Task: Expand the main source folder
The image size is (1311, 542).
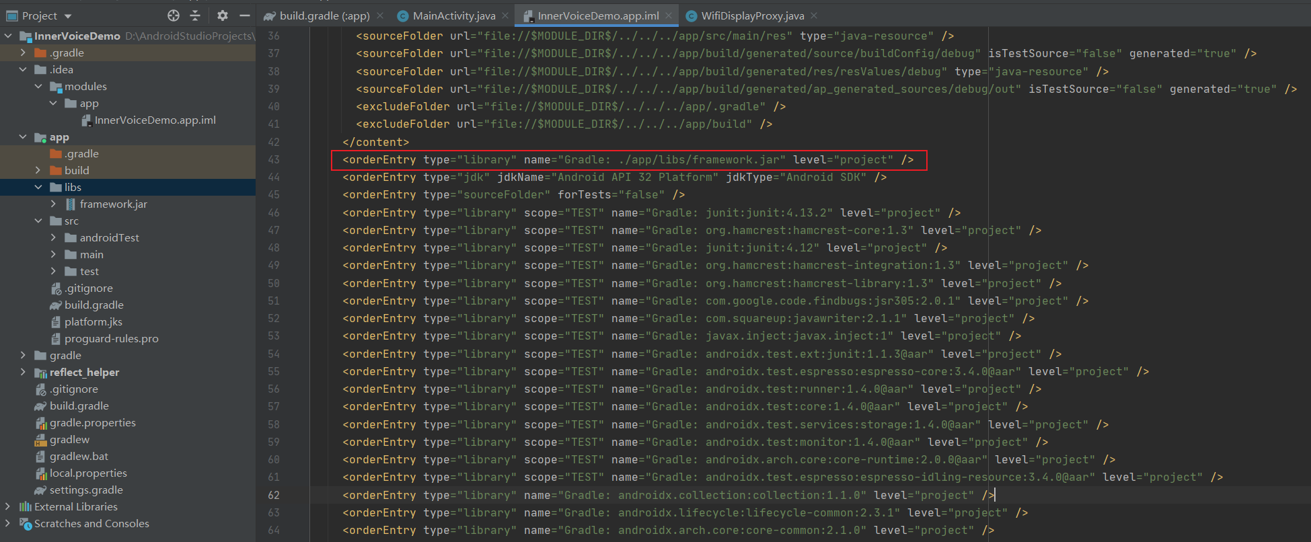Action: 53,254
